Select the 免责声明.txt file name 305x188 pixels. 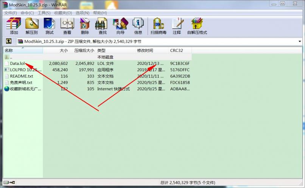point(21,83)
